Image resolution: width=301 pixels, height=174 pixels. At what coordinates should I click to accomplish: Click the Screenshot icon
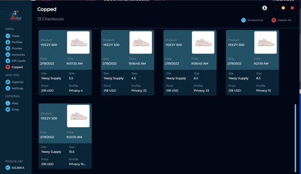tap(243, 20)
